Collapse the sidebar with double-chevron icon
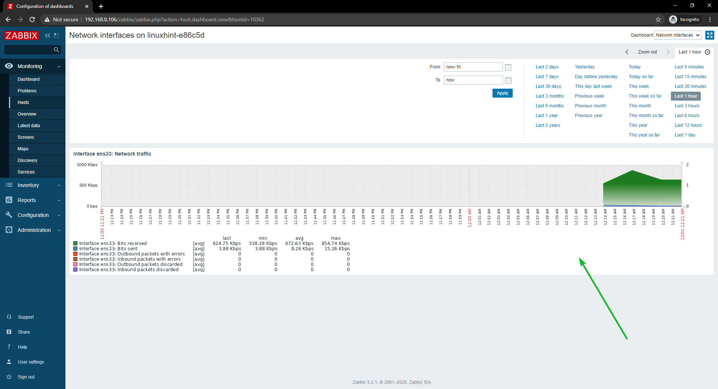718x389 pixels. tap(47, 36)
